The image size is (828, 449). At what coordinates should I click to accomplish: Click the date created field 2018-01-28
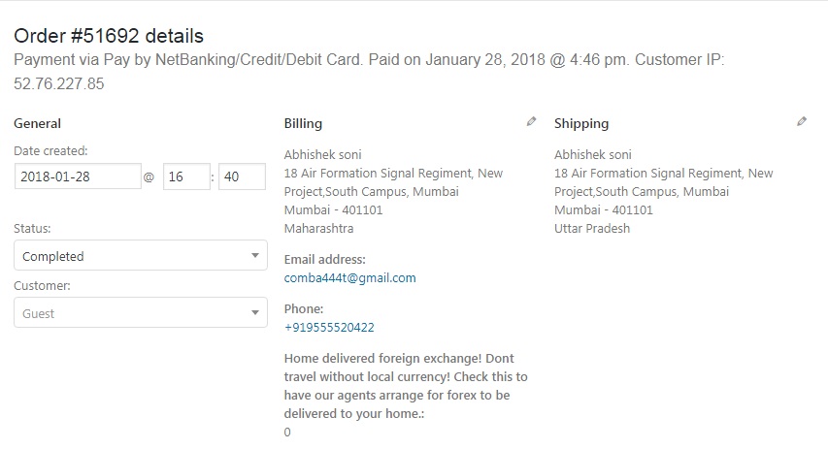click(78, 176)
